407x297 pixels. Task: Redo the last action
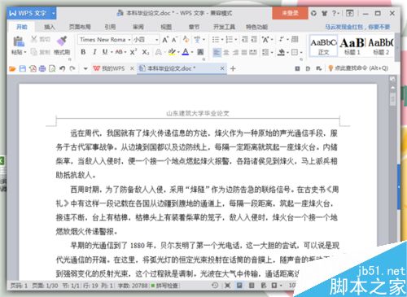tap(72, 68)
